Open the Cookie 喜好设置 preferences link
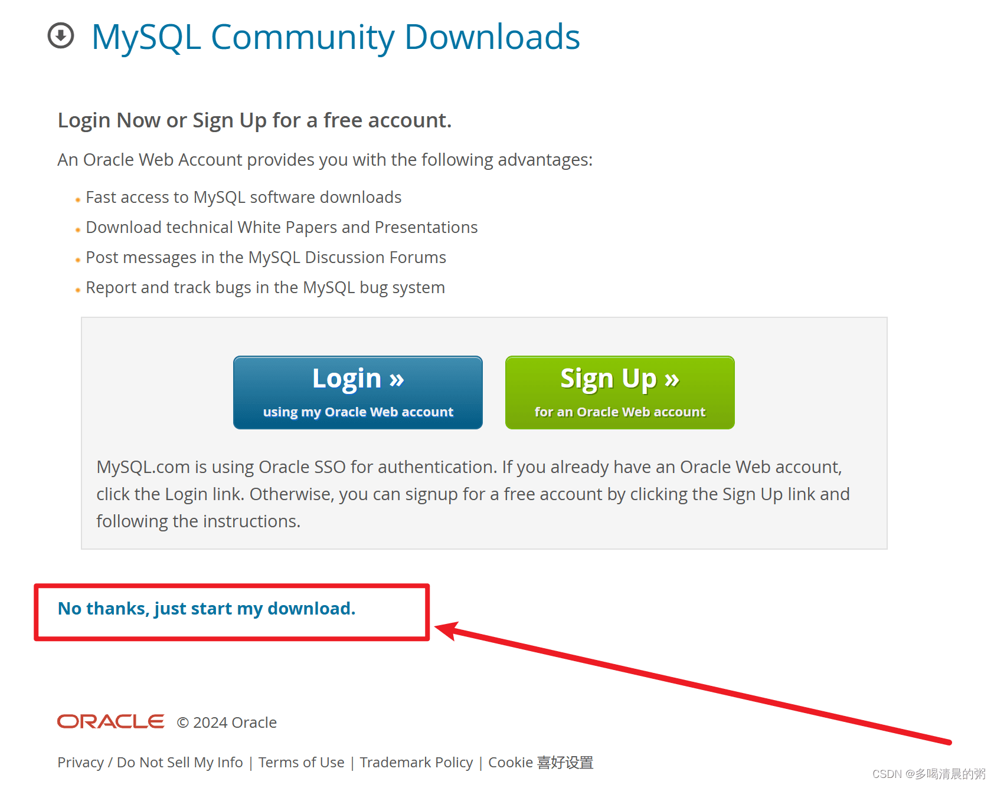The width and height of the screenshot is (994, 785). pos(540,763)
